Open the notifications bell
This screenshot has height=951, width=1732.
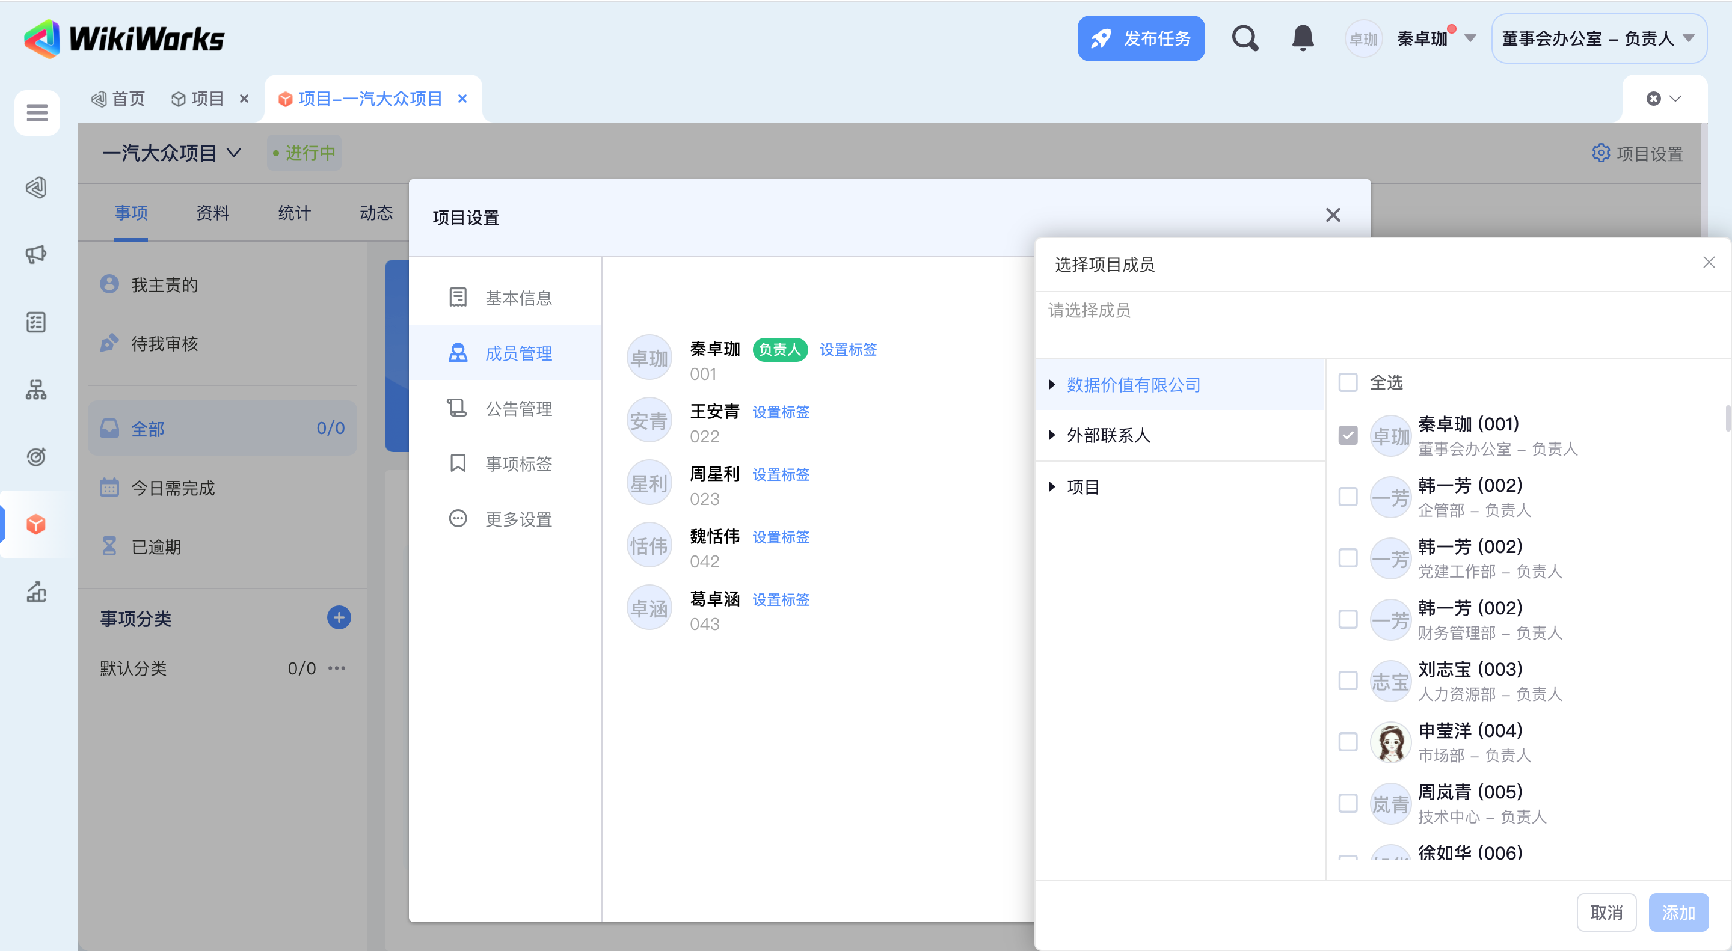1303,38
